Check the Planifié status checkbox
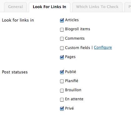The image size is (131, 115). pos(62,81)
